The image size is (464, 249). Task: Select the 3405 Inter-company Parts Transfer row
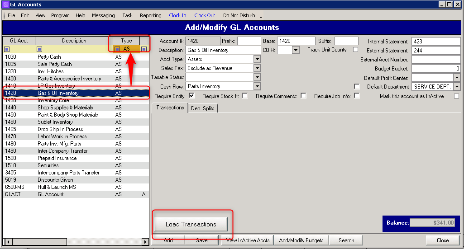(76, 173)
